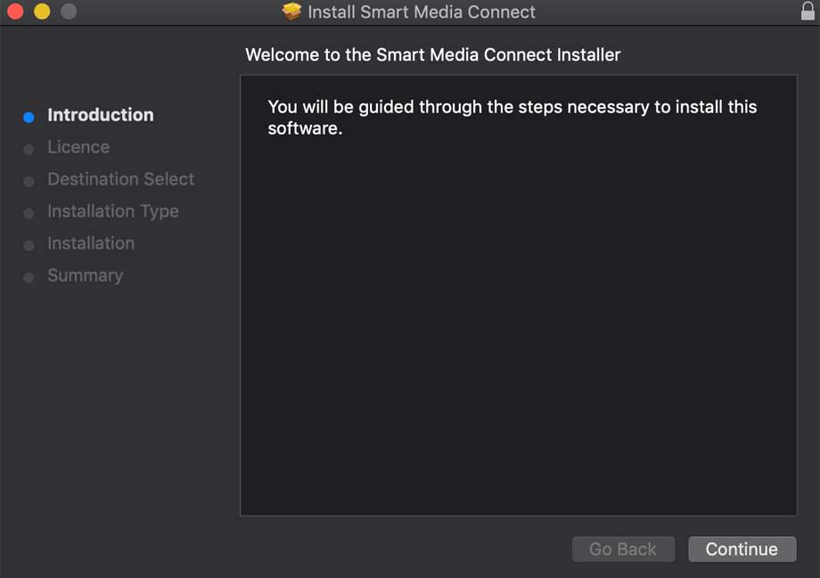Click the welcome message text pane
This screenshot has height=578, width=820.
tap(518, 295)
